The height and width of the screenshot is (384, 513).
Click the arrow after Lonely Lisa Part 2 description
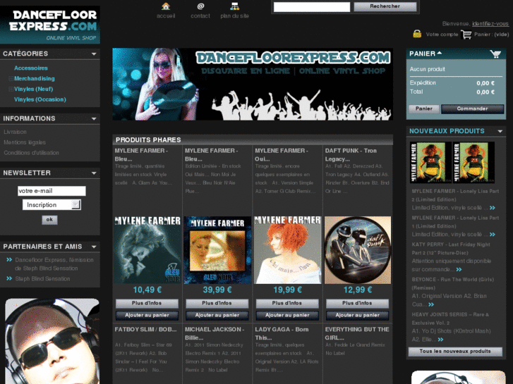[493, 208]
